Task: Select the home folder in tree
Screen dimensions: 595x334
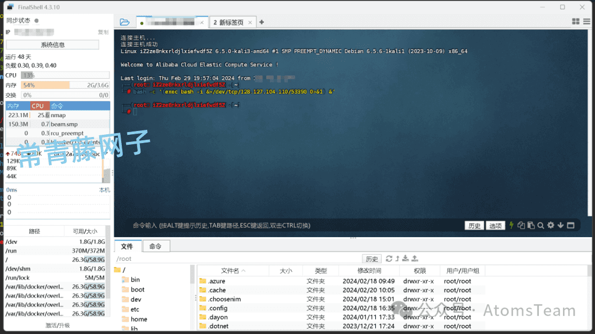Action: [134, 319]
